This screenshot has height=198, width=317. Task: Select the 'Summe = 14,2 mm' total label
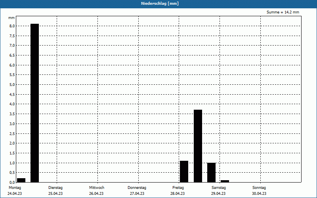[x=283, y=12]
